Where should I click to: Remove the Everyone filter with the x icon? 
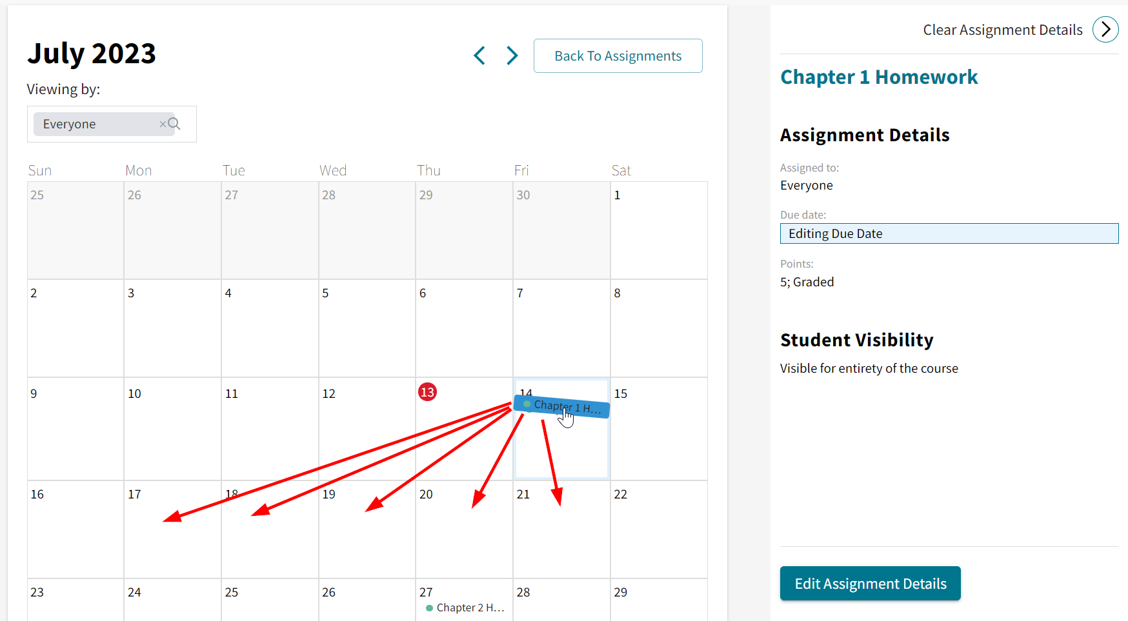tap(163, 124)
